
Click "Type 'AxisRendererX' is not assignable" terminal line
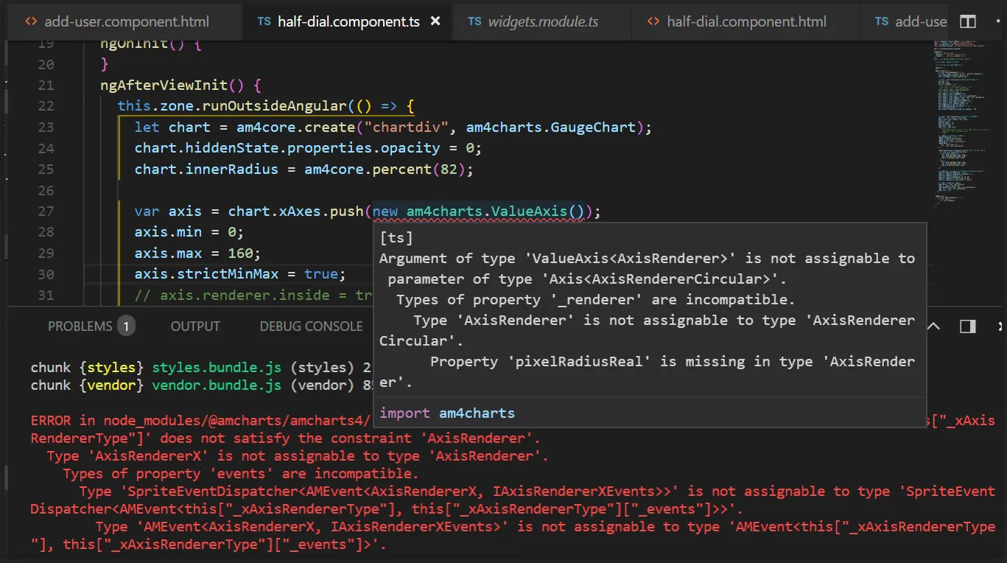pos(298,455)
